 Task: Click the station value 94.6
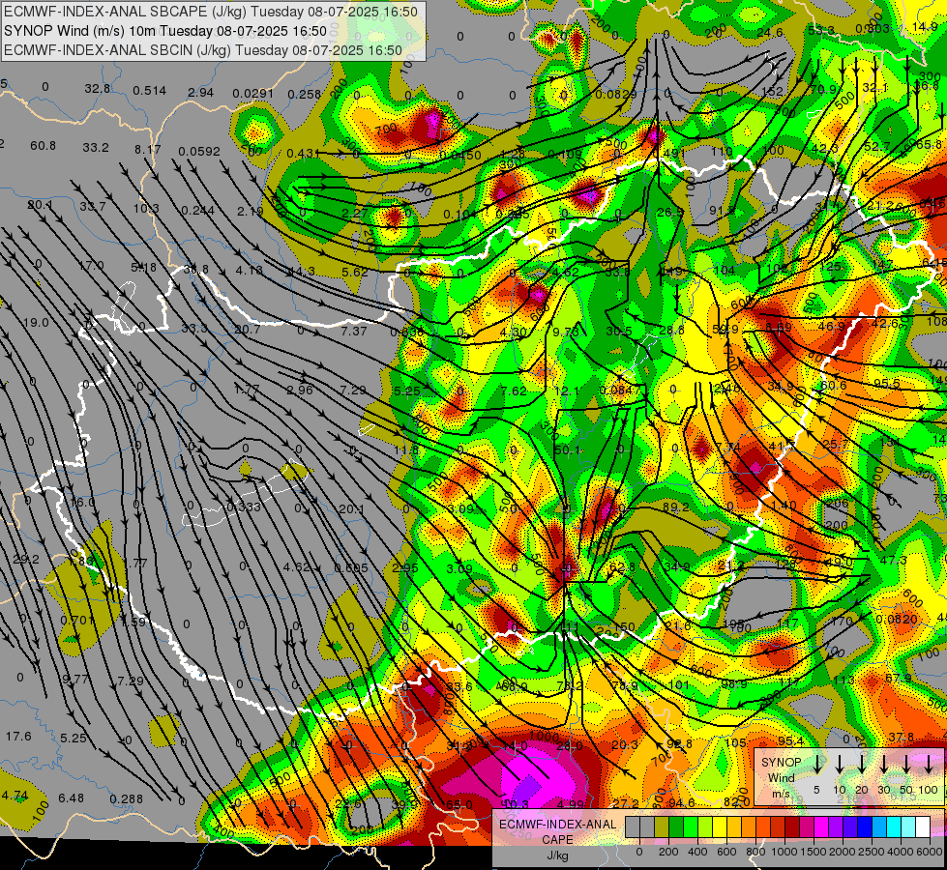click(681, 802)
